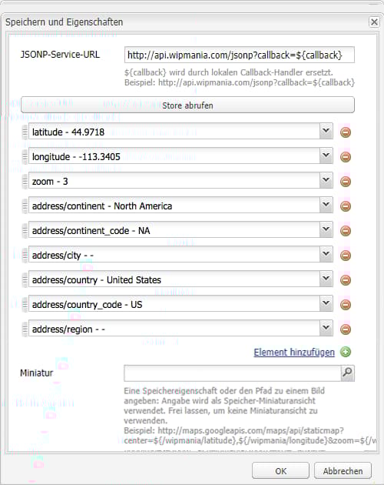Expand the address/city dropdown
Image resolution: width=384 pixels, height=485 pixels.
326,254
